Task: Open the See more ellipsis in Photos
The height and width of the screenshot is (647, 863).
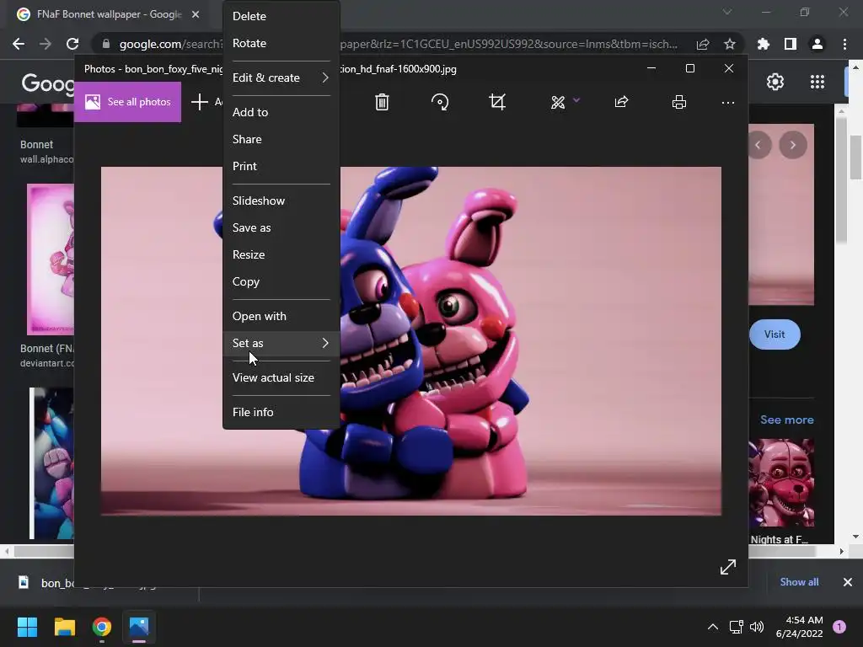Action: click(727, 102)
